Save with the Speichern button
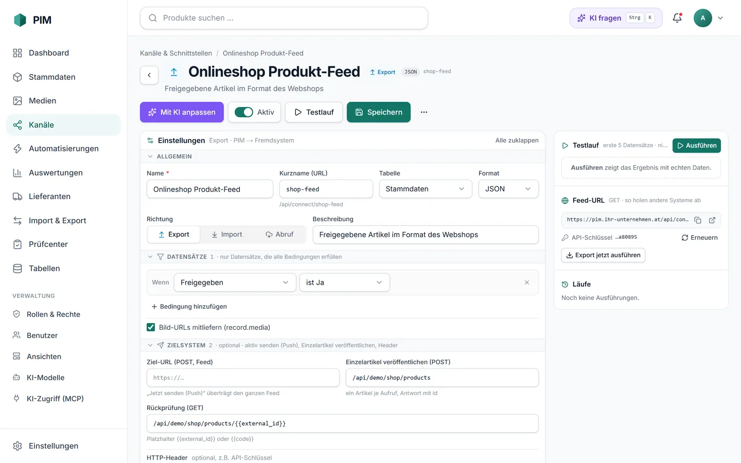Image resolution: width=741 pixels, height=463 pixels. (379, 112)
